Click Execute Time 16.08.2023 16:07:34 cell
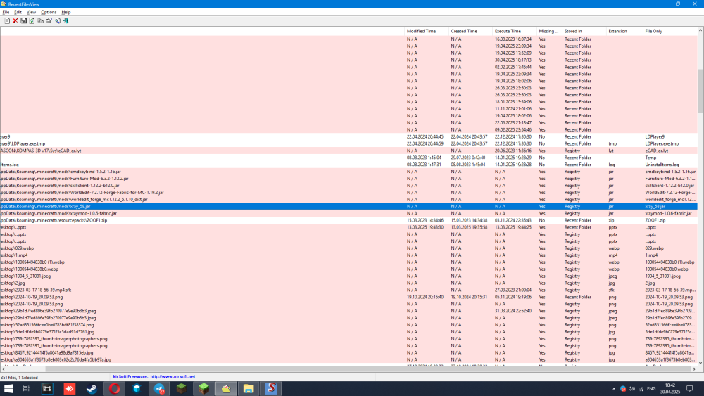704x396 pixels. pyautogui.click(x=513, y=39)
